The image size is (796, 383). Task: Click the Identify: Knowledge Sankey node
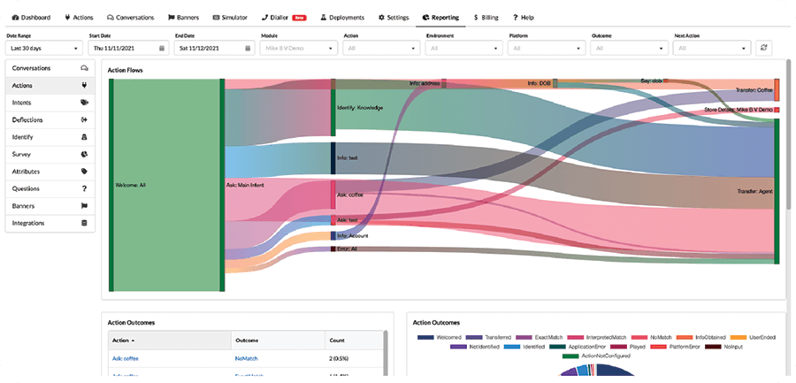333,107
